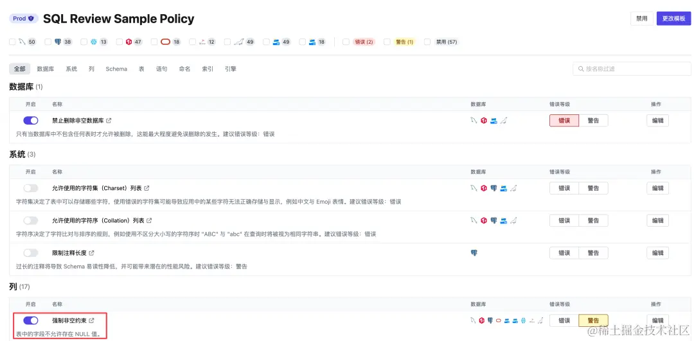Switch to the 数据库 category tab
Viewport: 694px width, 341px height.
point(46,69)
